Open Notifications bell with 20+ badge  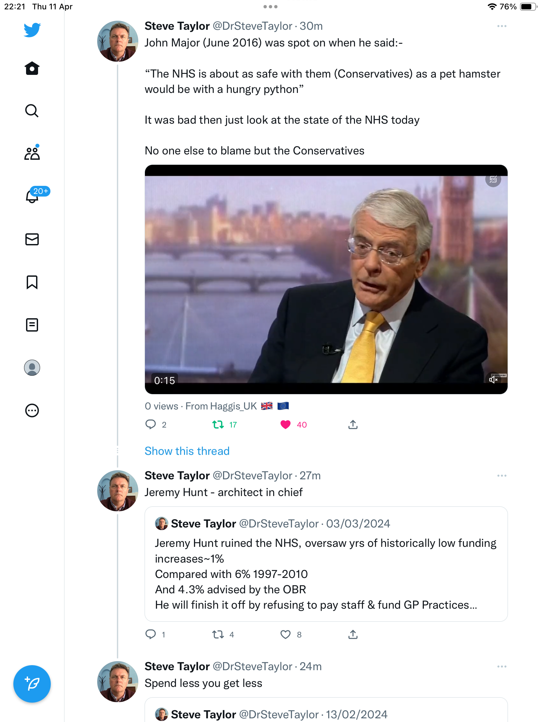point(32,196)
